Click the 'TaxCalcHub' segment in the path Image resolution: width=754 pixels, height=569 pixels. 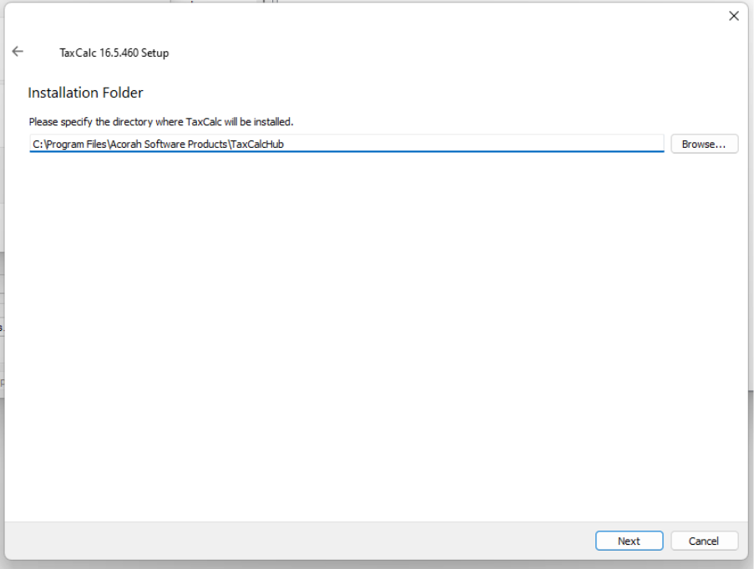coord(258,145)
